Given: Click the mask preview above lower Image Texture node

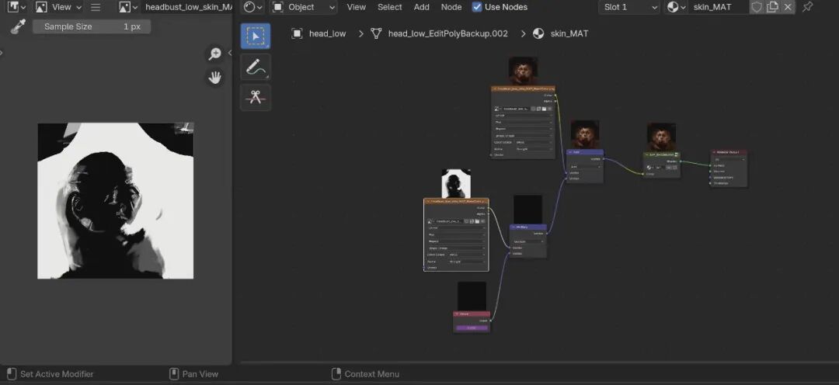Looking at the screenshot, I should (456, 183).
